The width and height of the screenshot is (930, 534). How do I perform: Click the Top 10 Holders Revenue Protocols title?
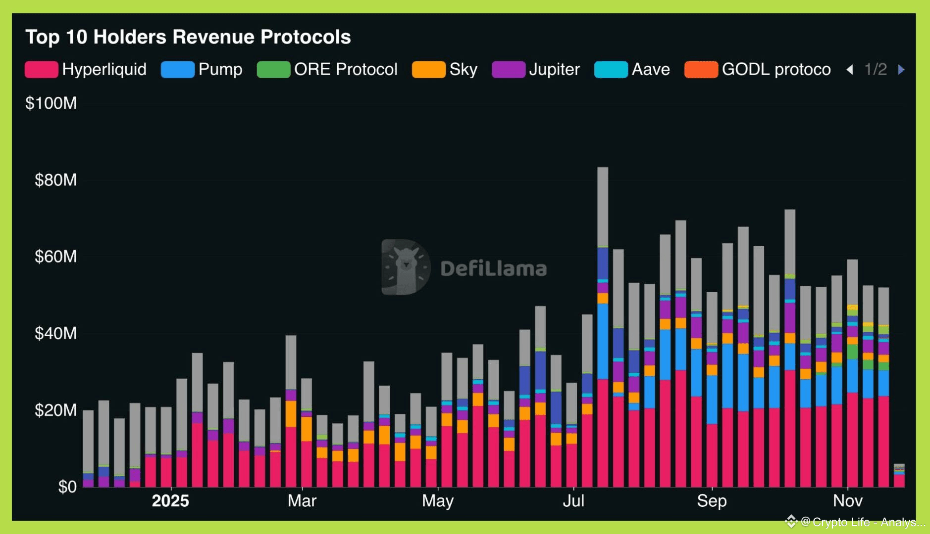[x=188, y=37]
